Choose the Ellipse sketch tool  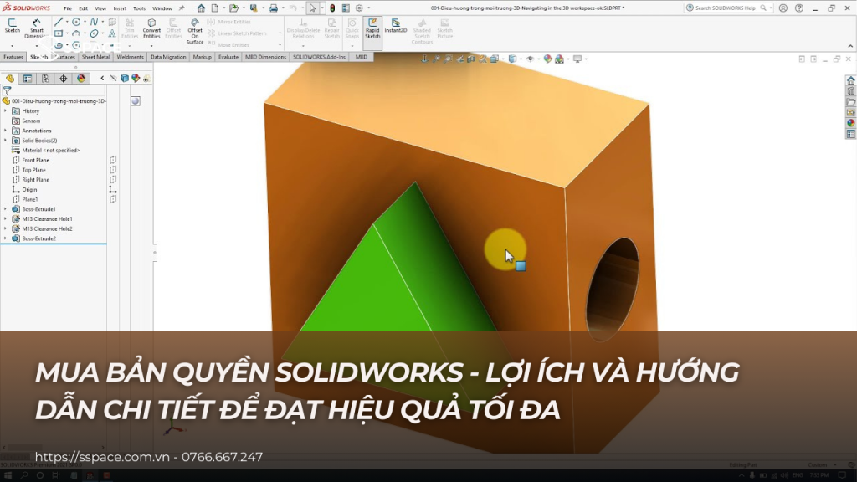(x=94, y=33)
